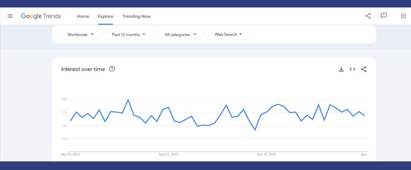411x170 pixels.
Task: Click the peak 100 point on chart line
Action: [x=128, y=100]
